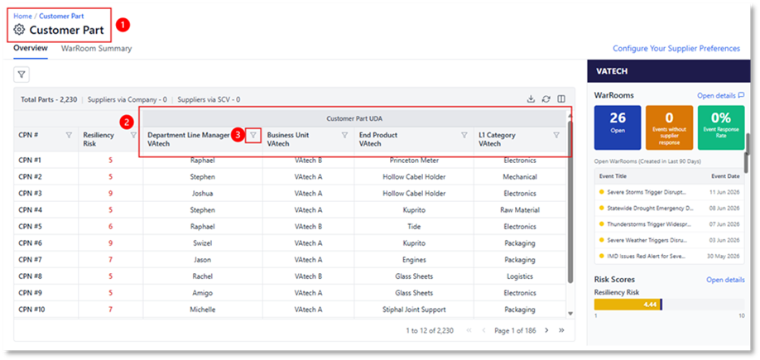The height and width of the screenshot is (360, 760).
Task: Click the gear icon beside Customer Part title
Action: (x=19, y=30)
